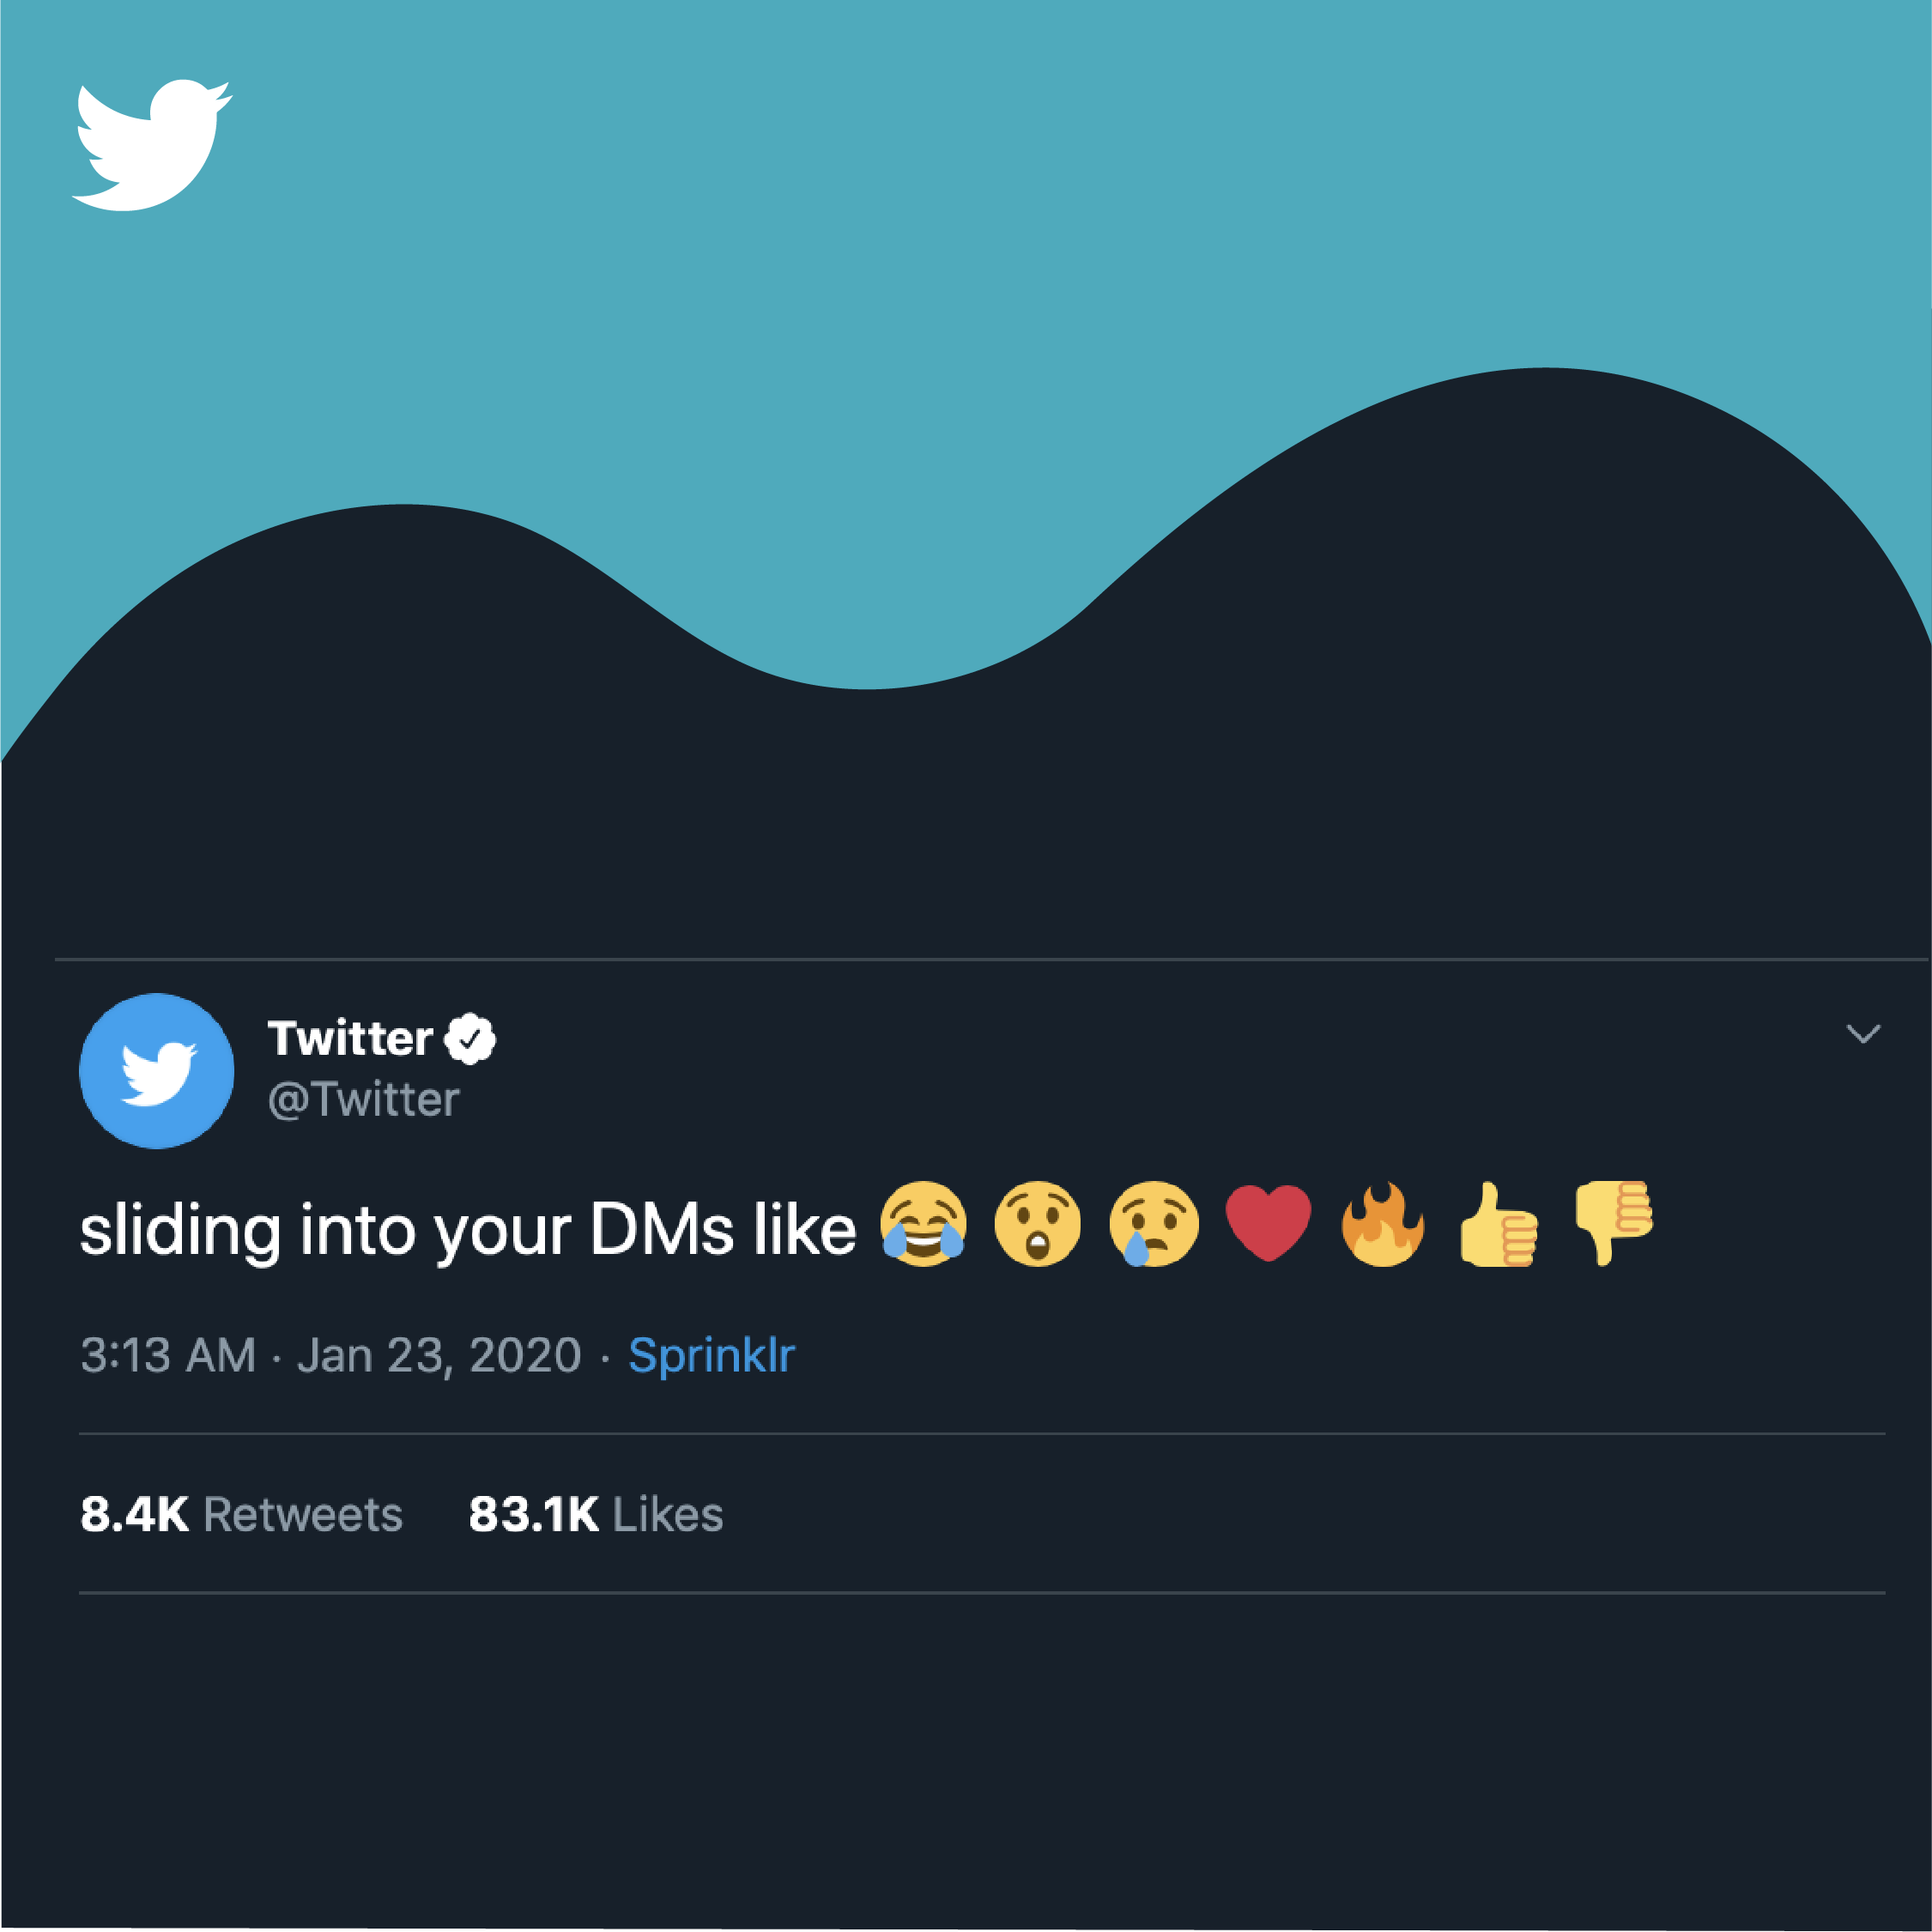1932x1932 pixels.
Task: Open the @Twitter handle link
Action: (x=364, y=1100)
